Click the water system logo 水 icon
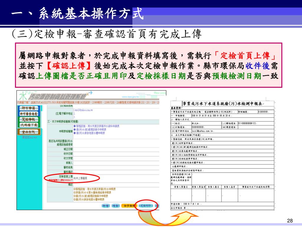Viewport: 302px width, 227px height. [x=23, y=96]
